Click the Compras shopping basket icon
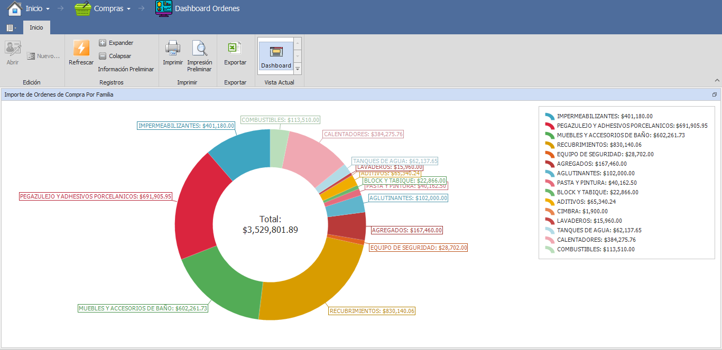Screen dimensions: 722x350 82,8
